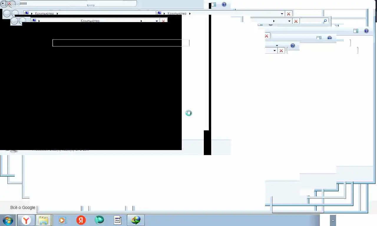Launch Yandex Browser from the taskbar

(x=26, y=220)
